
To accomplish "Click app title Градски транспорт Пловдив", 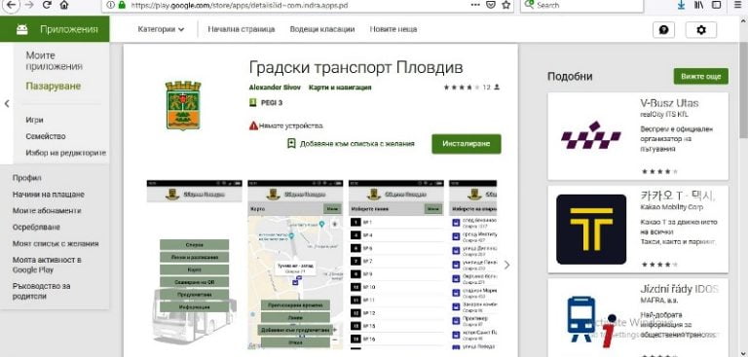I will pos(355,67).
